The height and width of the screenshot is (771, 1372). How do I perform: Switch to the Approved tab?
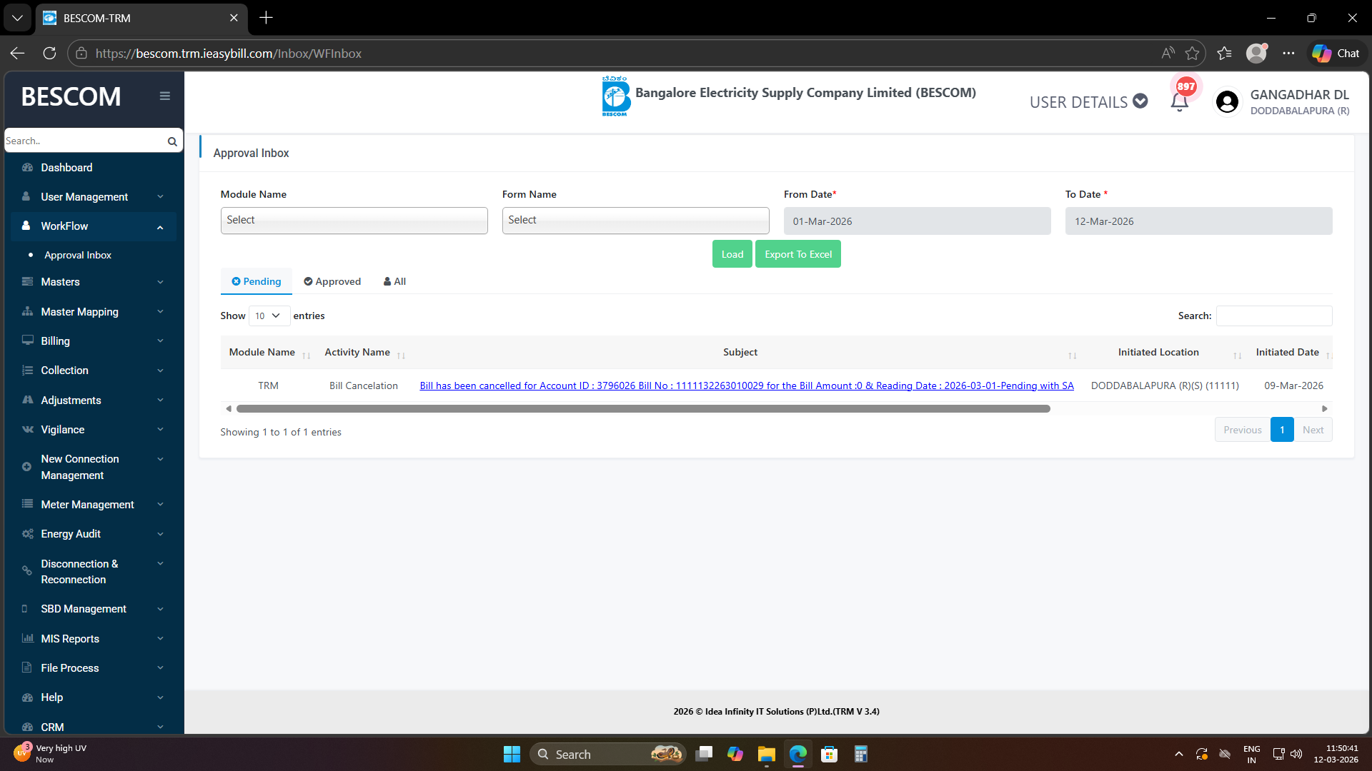point(332,282)
